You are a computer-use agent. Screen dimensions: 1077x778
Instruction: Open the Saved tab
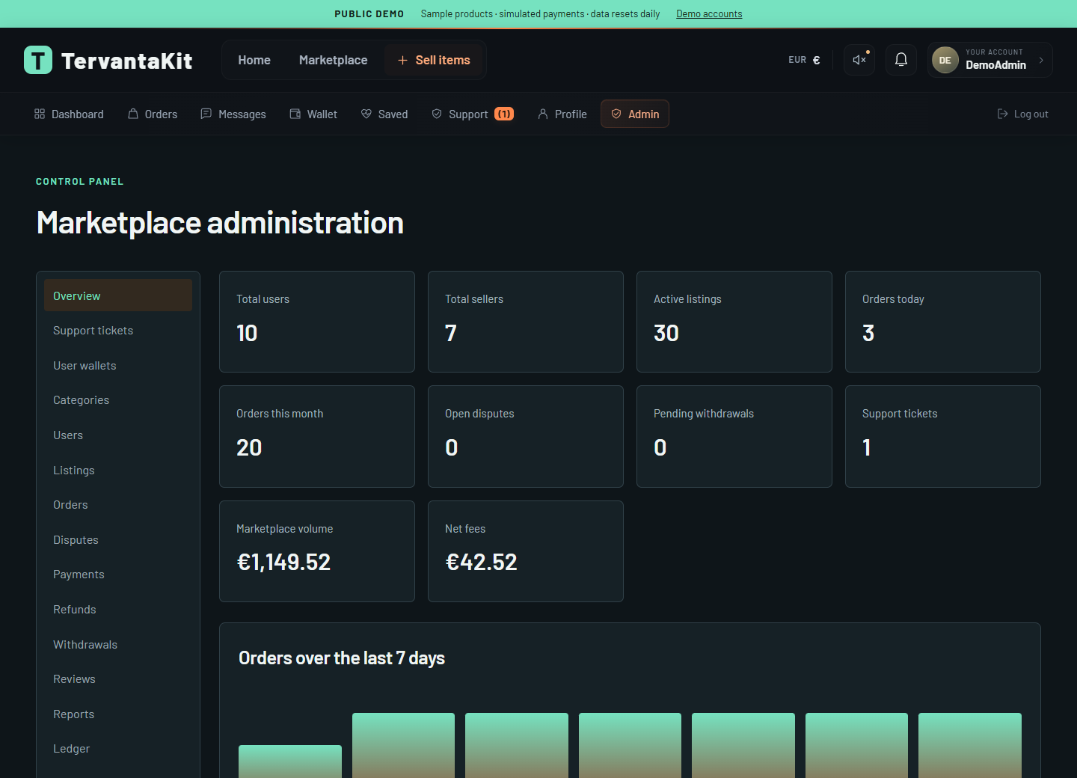click(x=384, y=114)
